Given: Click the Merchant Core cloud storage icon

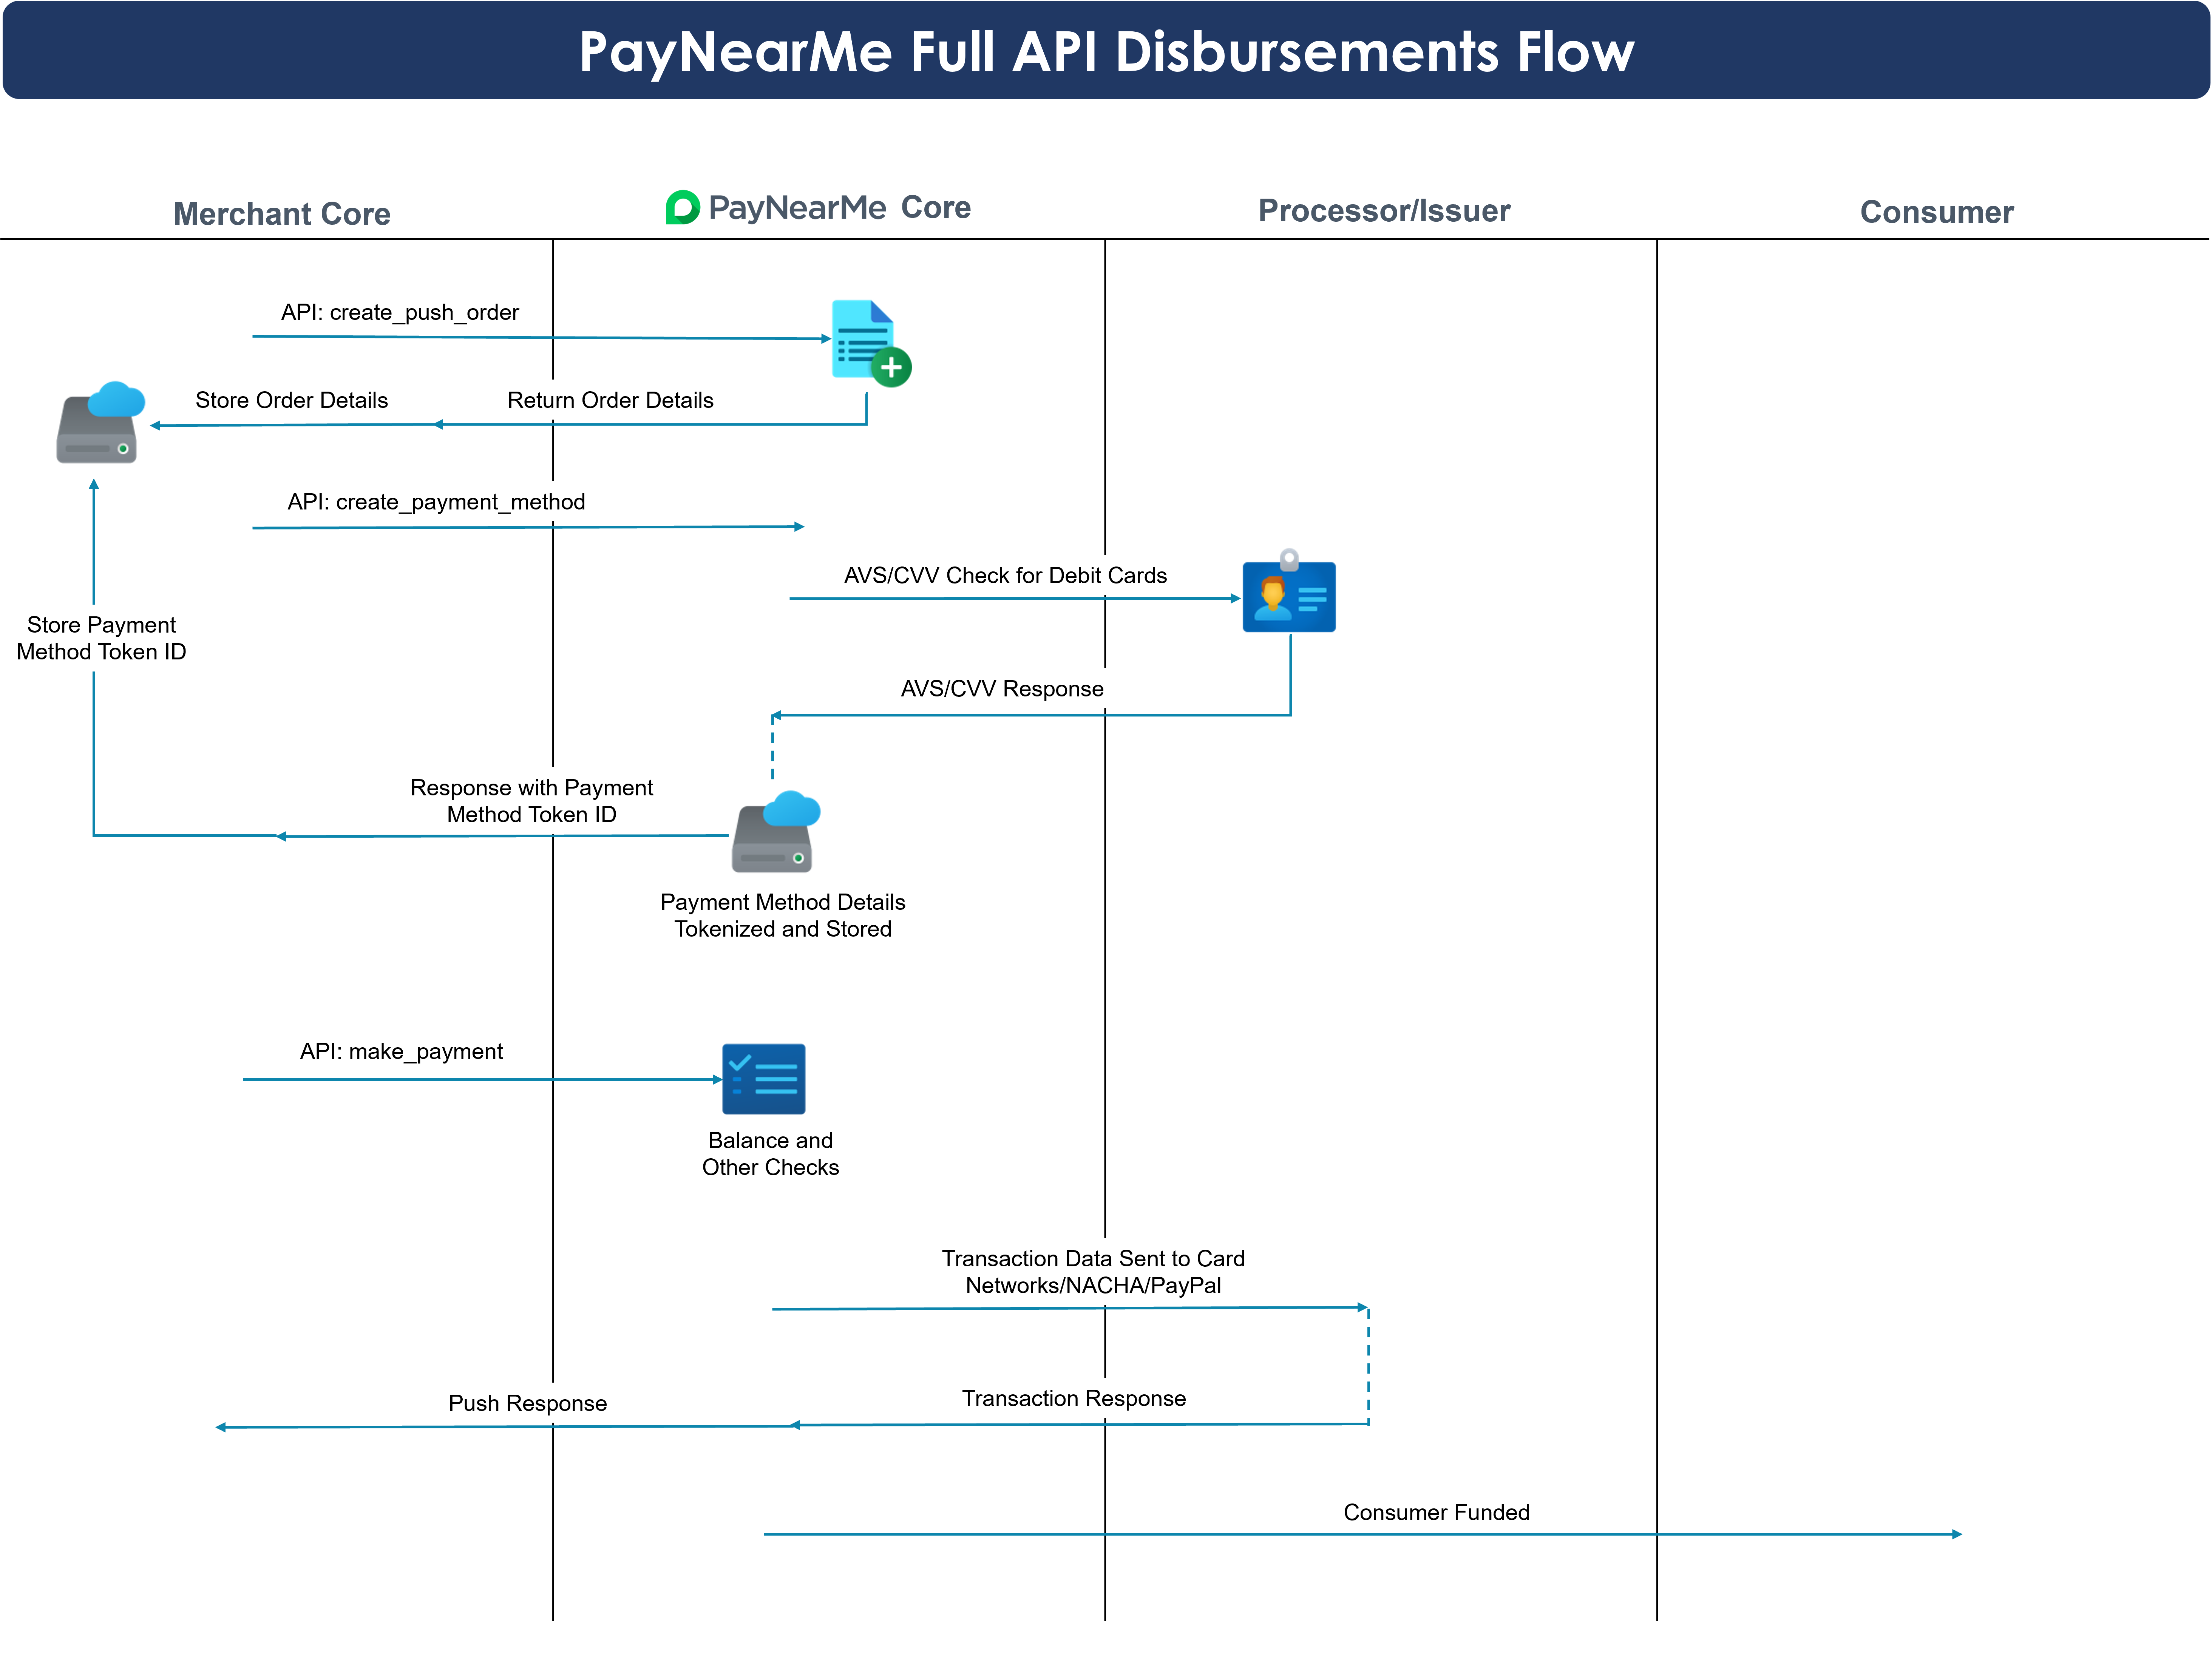Looking at the screenshot, I should (x=100, y=422).
